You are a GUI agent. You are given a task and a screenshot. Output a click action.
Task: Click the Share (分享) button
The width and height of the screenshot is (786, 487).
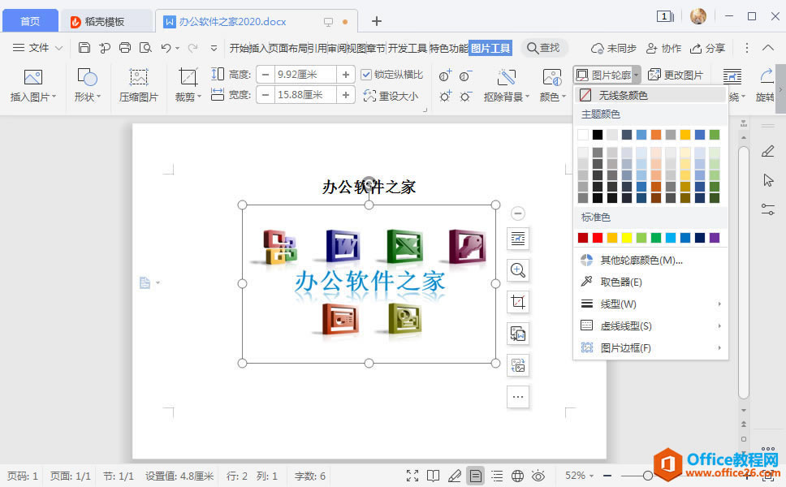(707, 48)
